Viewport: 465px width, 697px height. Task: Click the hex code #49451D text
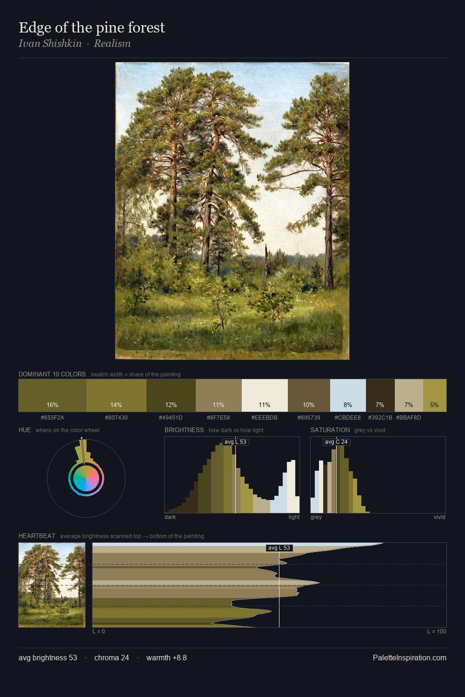click(x=171, y=417)
